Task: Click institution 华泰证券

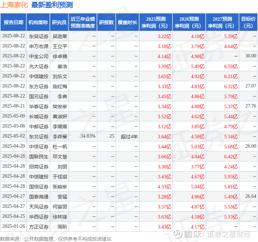Action: click(39, 106)
